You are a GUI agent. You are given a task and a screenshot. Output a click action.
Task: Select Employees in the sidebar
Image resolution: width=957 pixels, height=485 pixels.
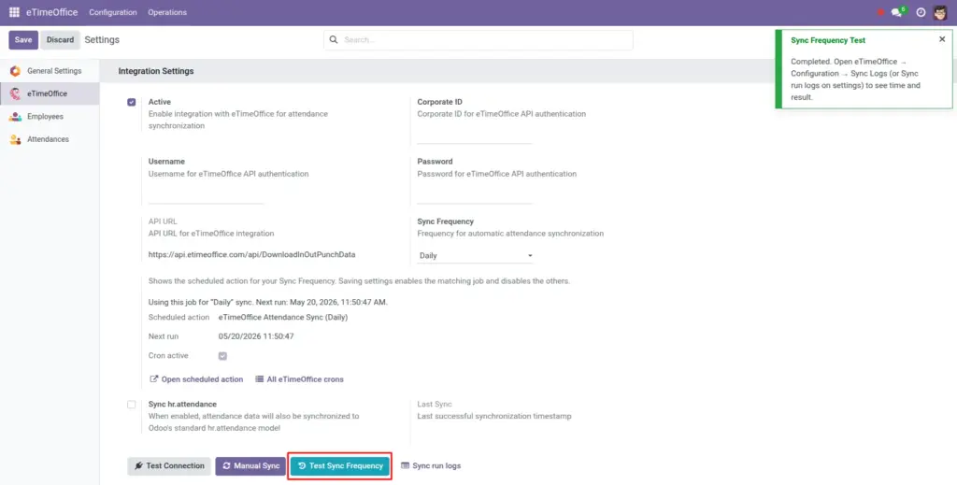50,117
